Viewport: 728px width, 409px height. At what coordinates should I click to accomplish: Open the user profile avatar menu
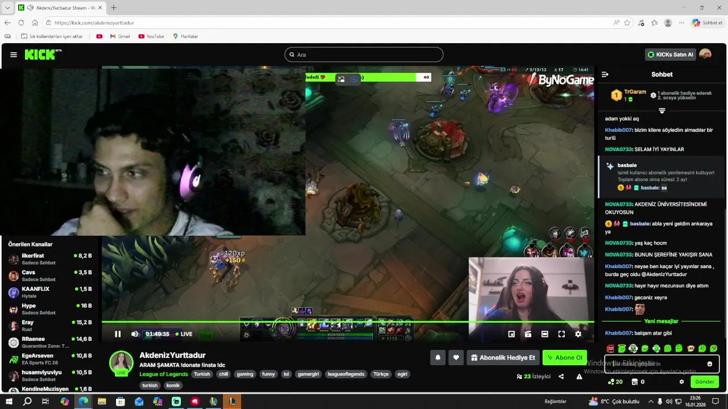(705, 55)
